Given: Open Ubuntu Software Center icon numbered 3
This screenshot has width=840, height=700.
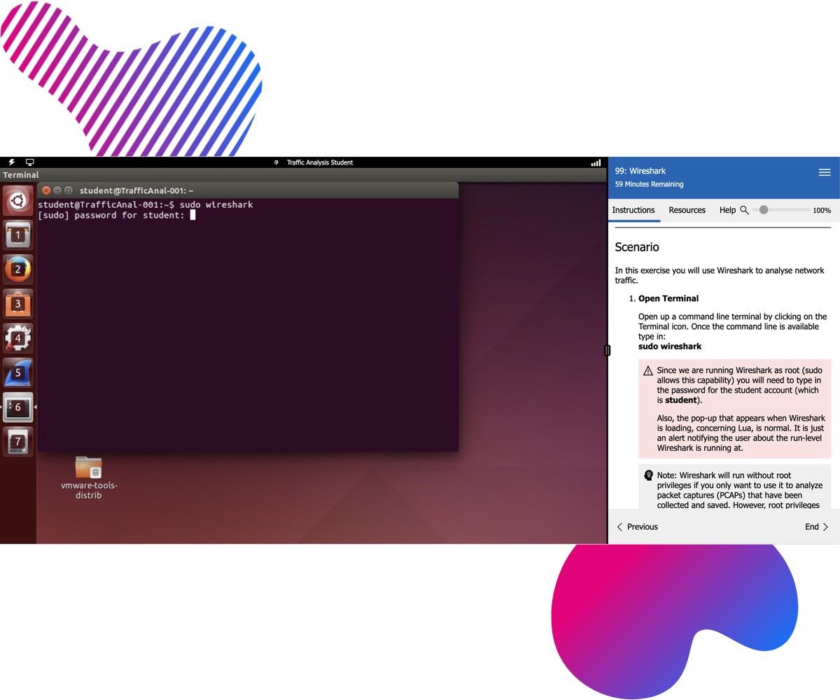Looking at the screenshot, I should 18,304.
